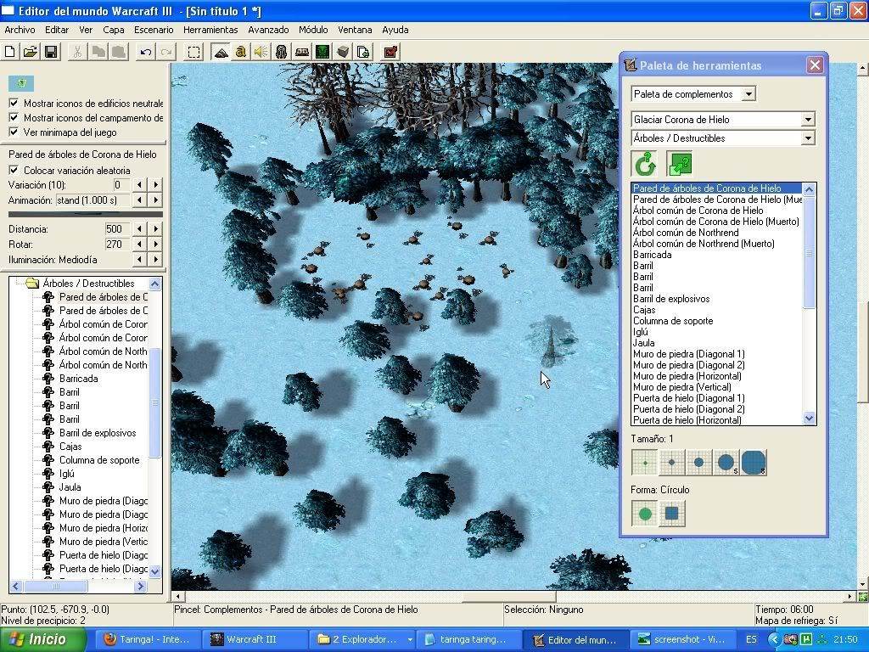Select the smallest brush size icon
The width and height of the screenshot is (869, 652).
pos(645,463)
